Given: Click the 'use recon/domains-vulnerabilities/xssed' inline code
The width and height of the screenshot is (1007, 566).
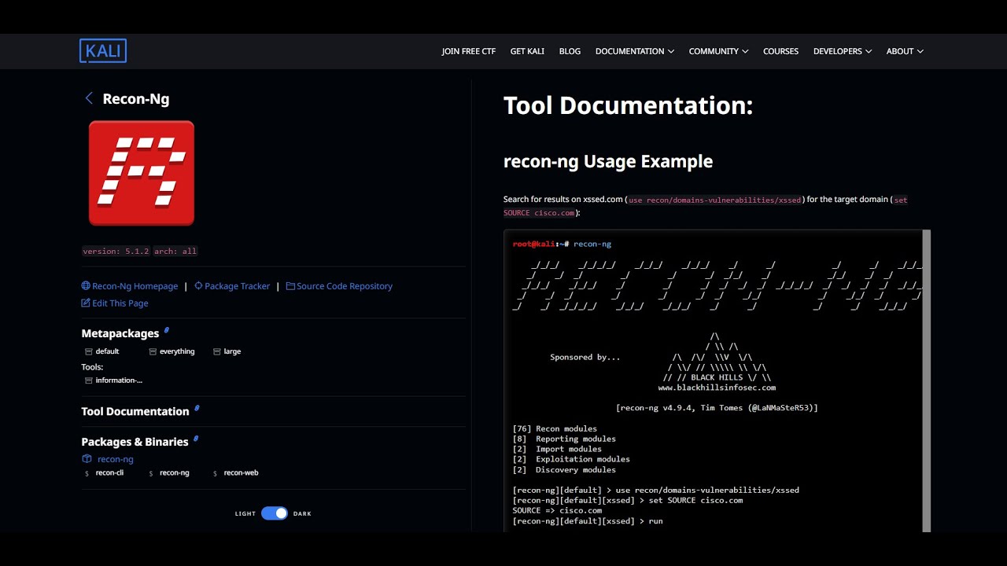Looking at the screenshot, I should tap(714, 200).
